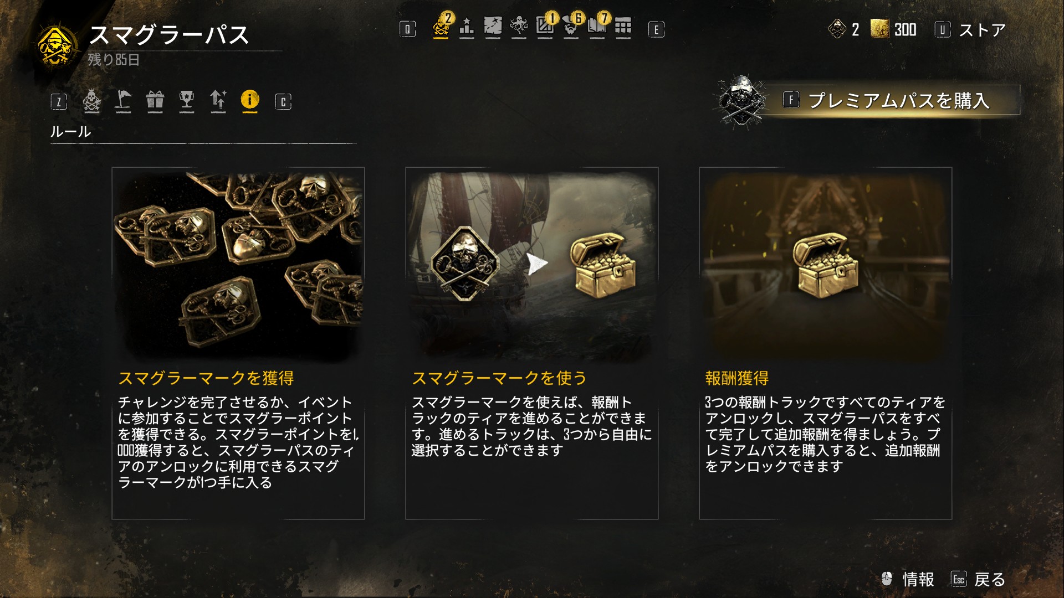This screenshot has width=1064, height=598.
Task: Open the leaderboard podium tab
Action: [467, 26]
